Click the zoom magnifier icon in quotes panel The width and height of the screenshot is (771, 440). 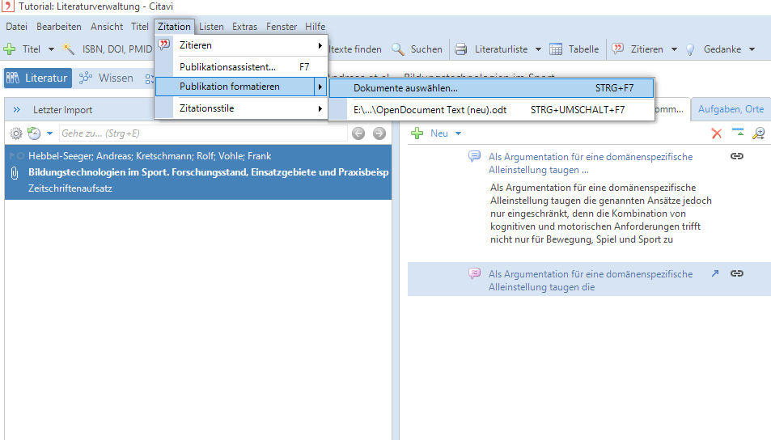coord(759,133)
